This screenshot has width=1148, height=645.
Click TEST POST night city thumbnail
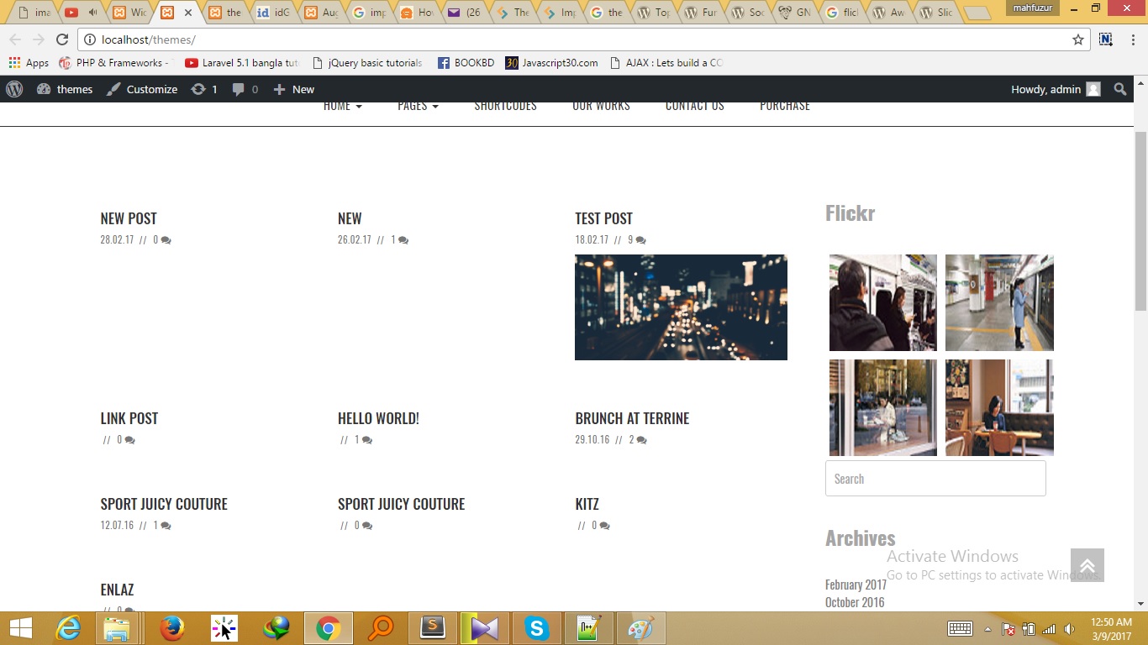pyautogui.click(x=681, y=307)
